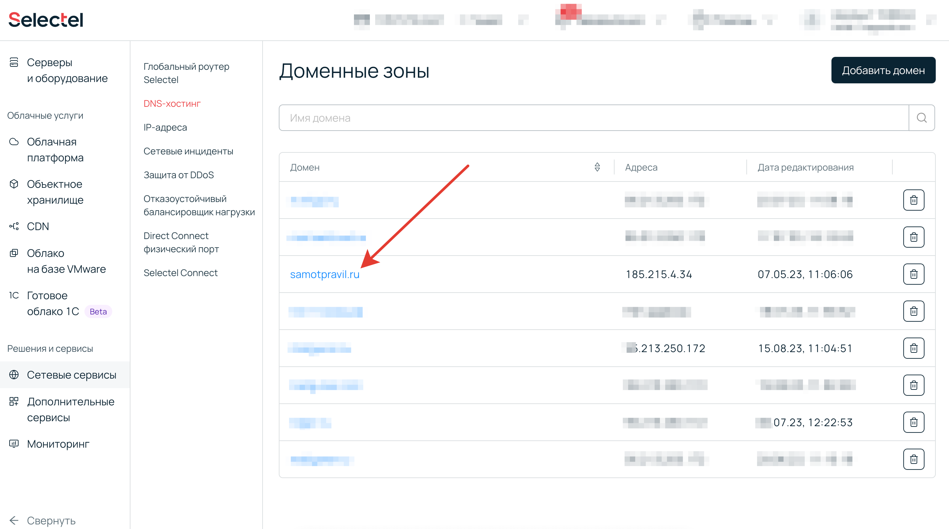This screenshot has height=529, width=949.
Task: Focus the Имя домена search field
Action: [594, 118]
